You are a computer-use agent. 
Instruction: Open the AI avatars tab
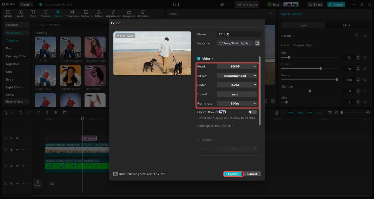click(143, 13)
